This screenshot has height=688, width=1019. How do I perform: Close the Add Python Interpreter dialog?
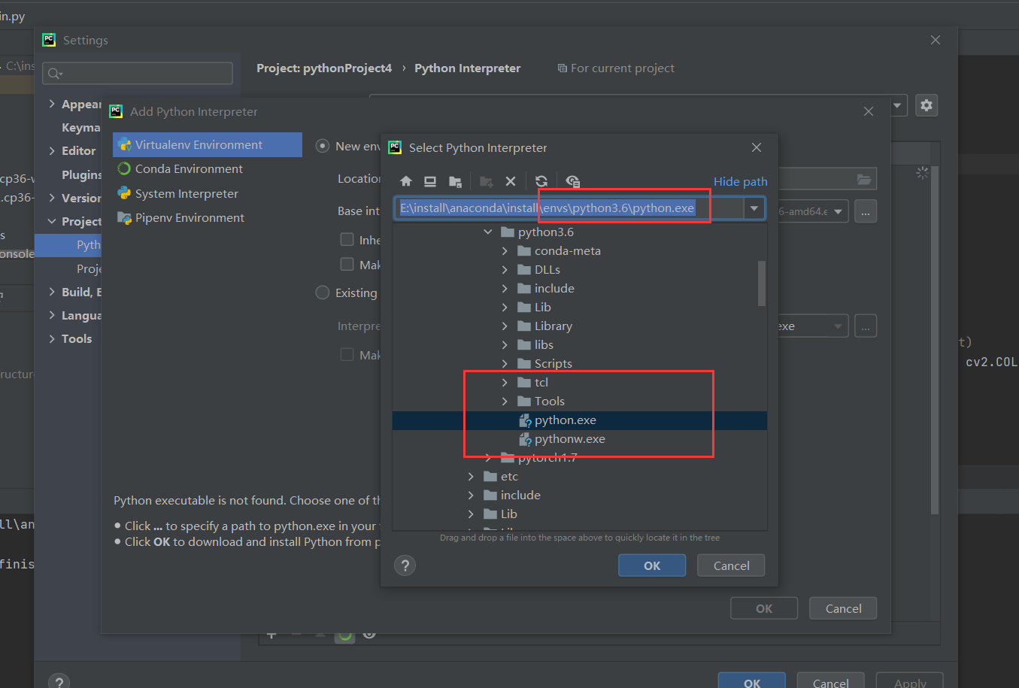[869, 111]
